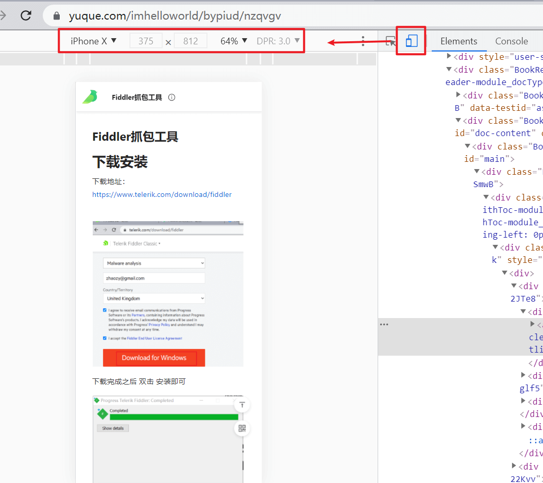Open the iPhone X device dropdown
The width and height of the screenshot is (543, 483).
93,41
